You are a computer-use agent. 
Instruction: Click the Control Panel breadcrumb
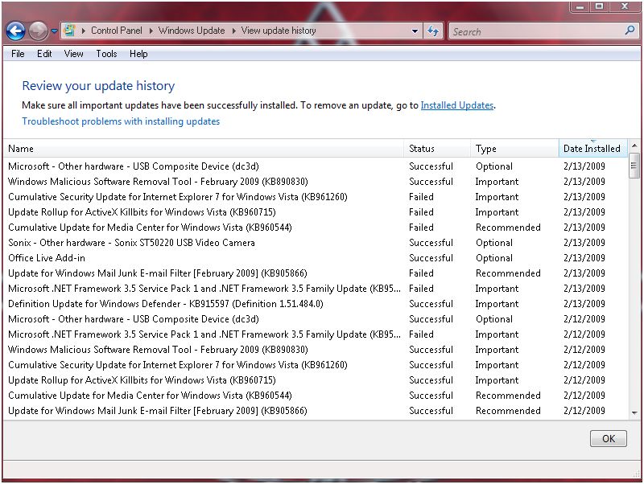116,31
